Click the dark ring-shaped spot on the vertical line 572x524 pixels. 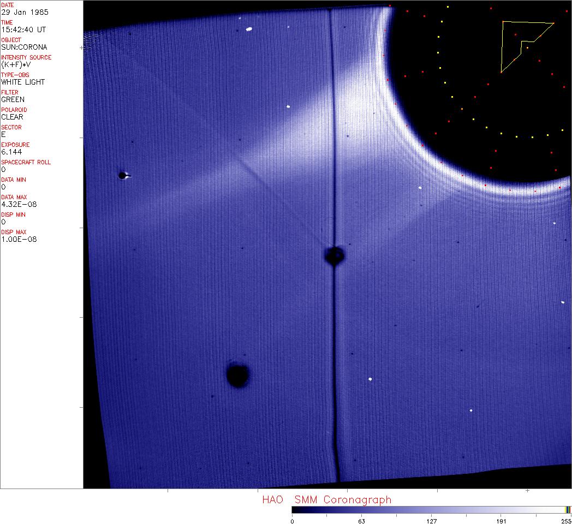tap(333, 255)
